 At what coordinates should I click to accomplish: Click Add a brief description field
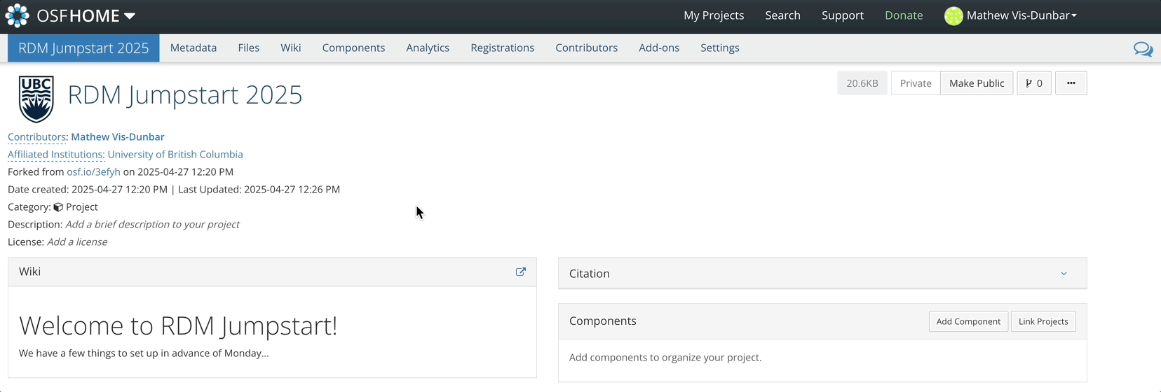[152, 224]
